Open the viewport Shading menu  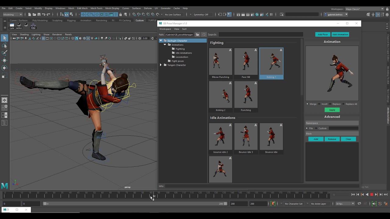[x=24, y=34]
